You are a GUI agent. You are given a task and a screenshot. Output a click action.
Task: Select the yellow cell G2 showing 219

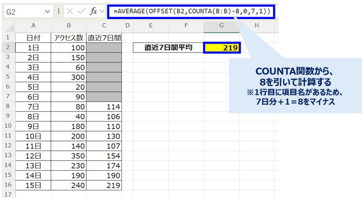(x=222, y=48)
